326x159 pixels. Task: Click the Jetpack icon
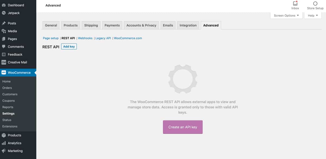coord(4,13)
